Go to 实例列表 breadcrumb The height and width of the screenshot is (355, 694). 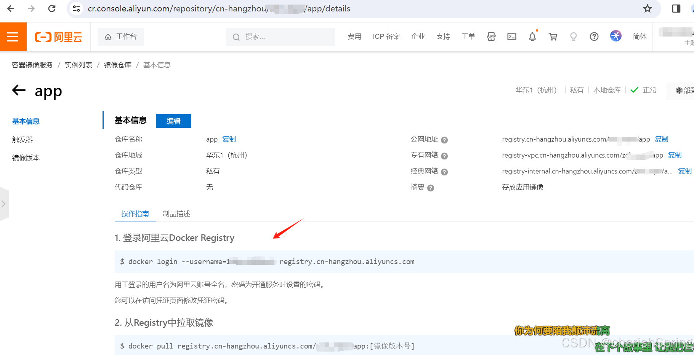pyautogui.click(x=79, y=65)
